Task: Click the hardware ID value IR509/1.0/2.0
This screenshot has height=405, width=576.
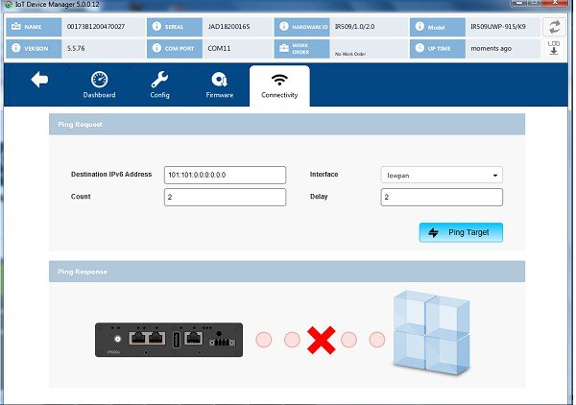Action: pos(355,27)
